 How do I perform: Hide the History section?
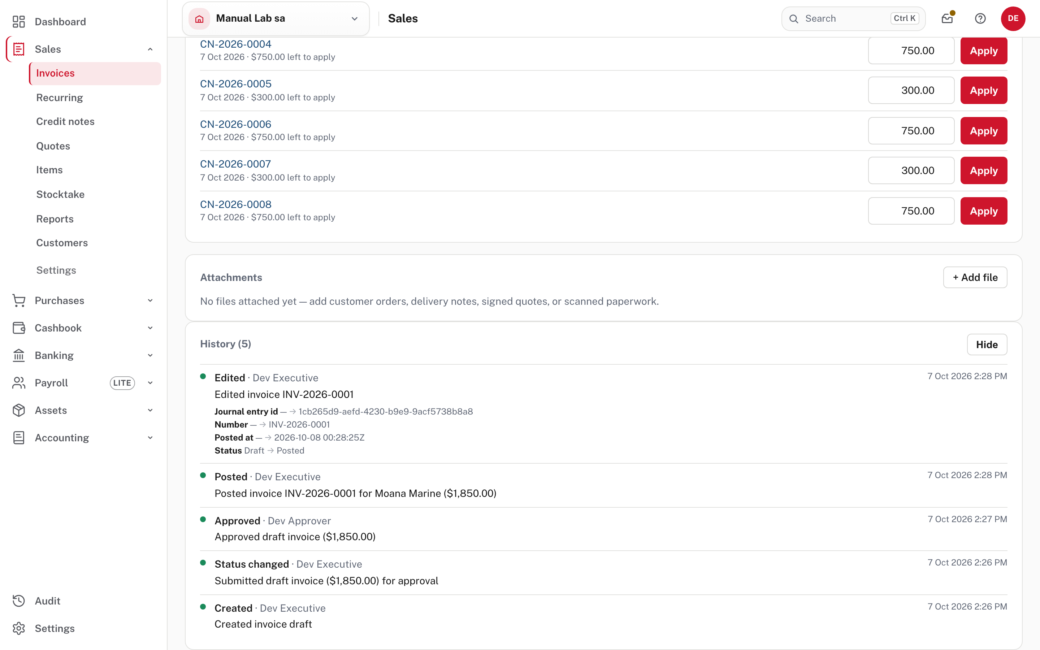click(x=987, y=344)
